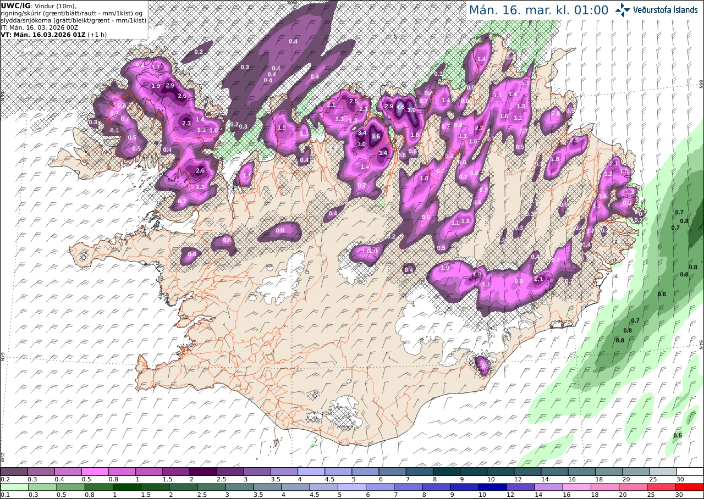704x499 pixels.
Task: Click the "3.0" snowfall value on the map
Action: click(361, 144)
